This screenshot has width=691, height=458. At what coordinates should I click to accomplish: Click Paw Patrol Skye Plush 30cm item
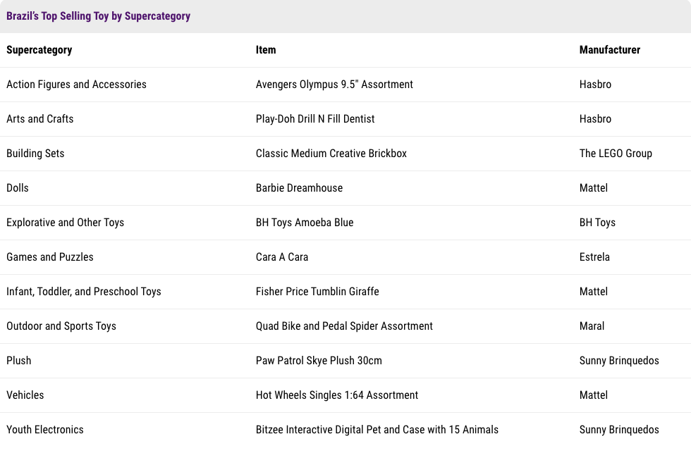pyautogui.click(x=319, y=360)
